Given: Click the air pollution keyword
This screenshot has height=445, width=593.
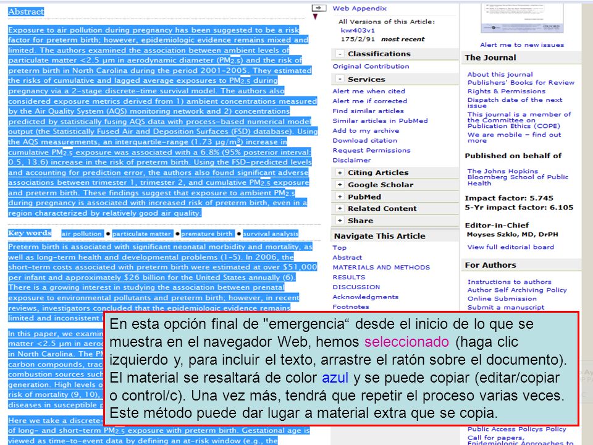Looking at the screenshot, I should (82, 234).
